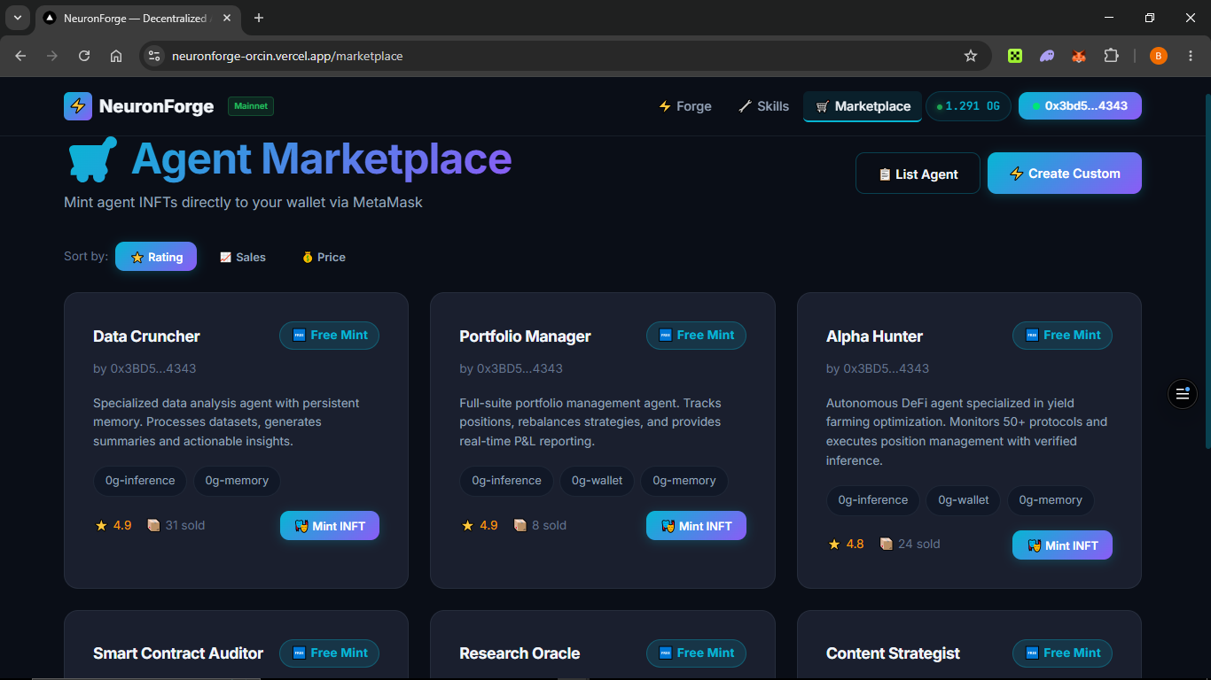Click Free Mint badge on Portfolio Manager

point(696,336)
